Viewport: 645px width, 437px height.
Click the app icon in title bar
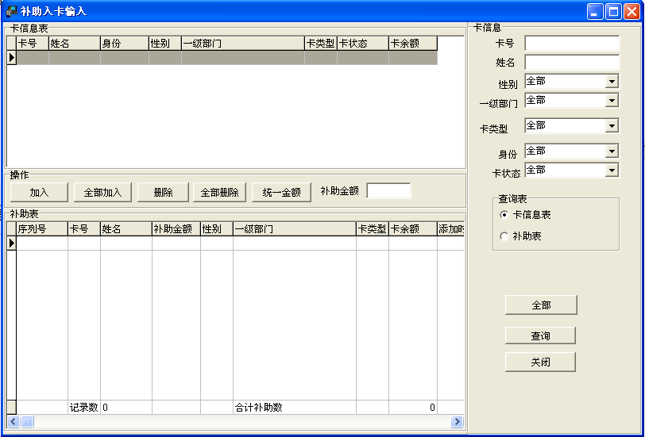coord(11,11)
